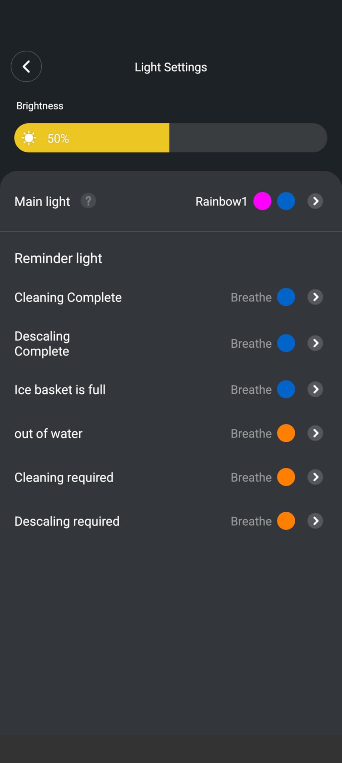The image size is (342, 763).
Task: Go back using the back arrow
Action: pyautogui.click(x=26, y=67)
